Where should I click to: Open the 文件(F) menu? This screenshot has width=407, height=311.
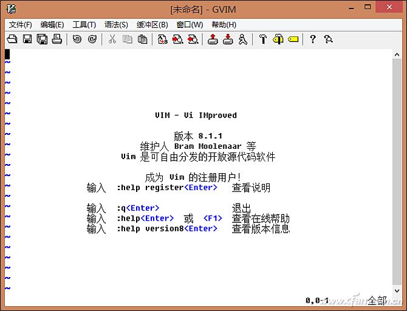21,25
